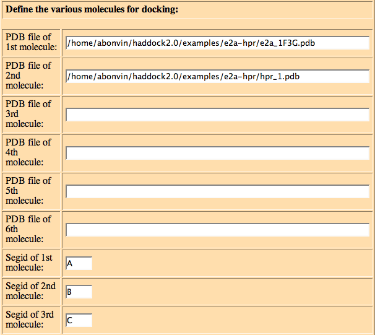Click the empty 4th molecule PDB field
Screen dimensions: 375x335
click(x=218, y=153)
